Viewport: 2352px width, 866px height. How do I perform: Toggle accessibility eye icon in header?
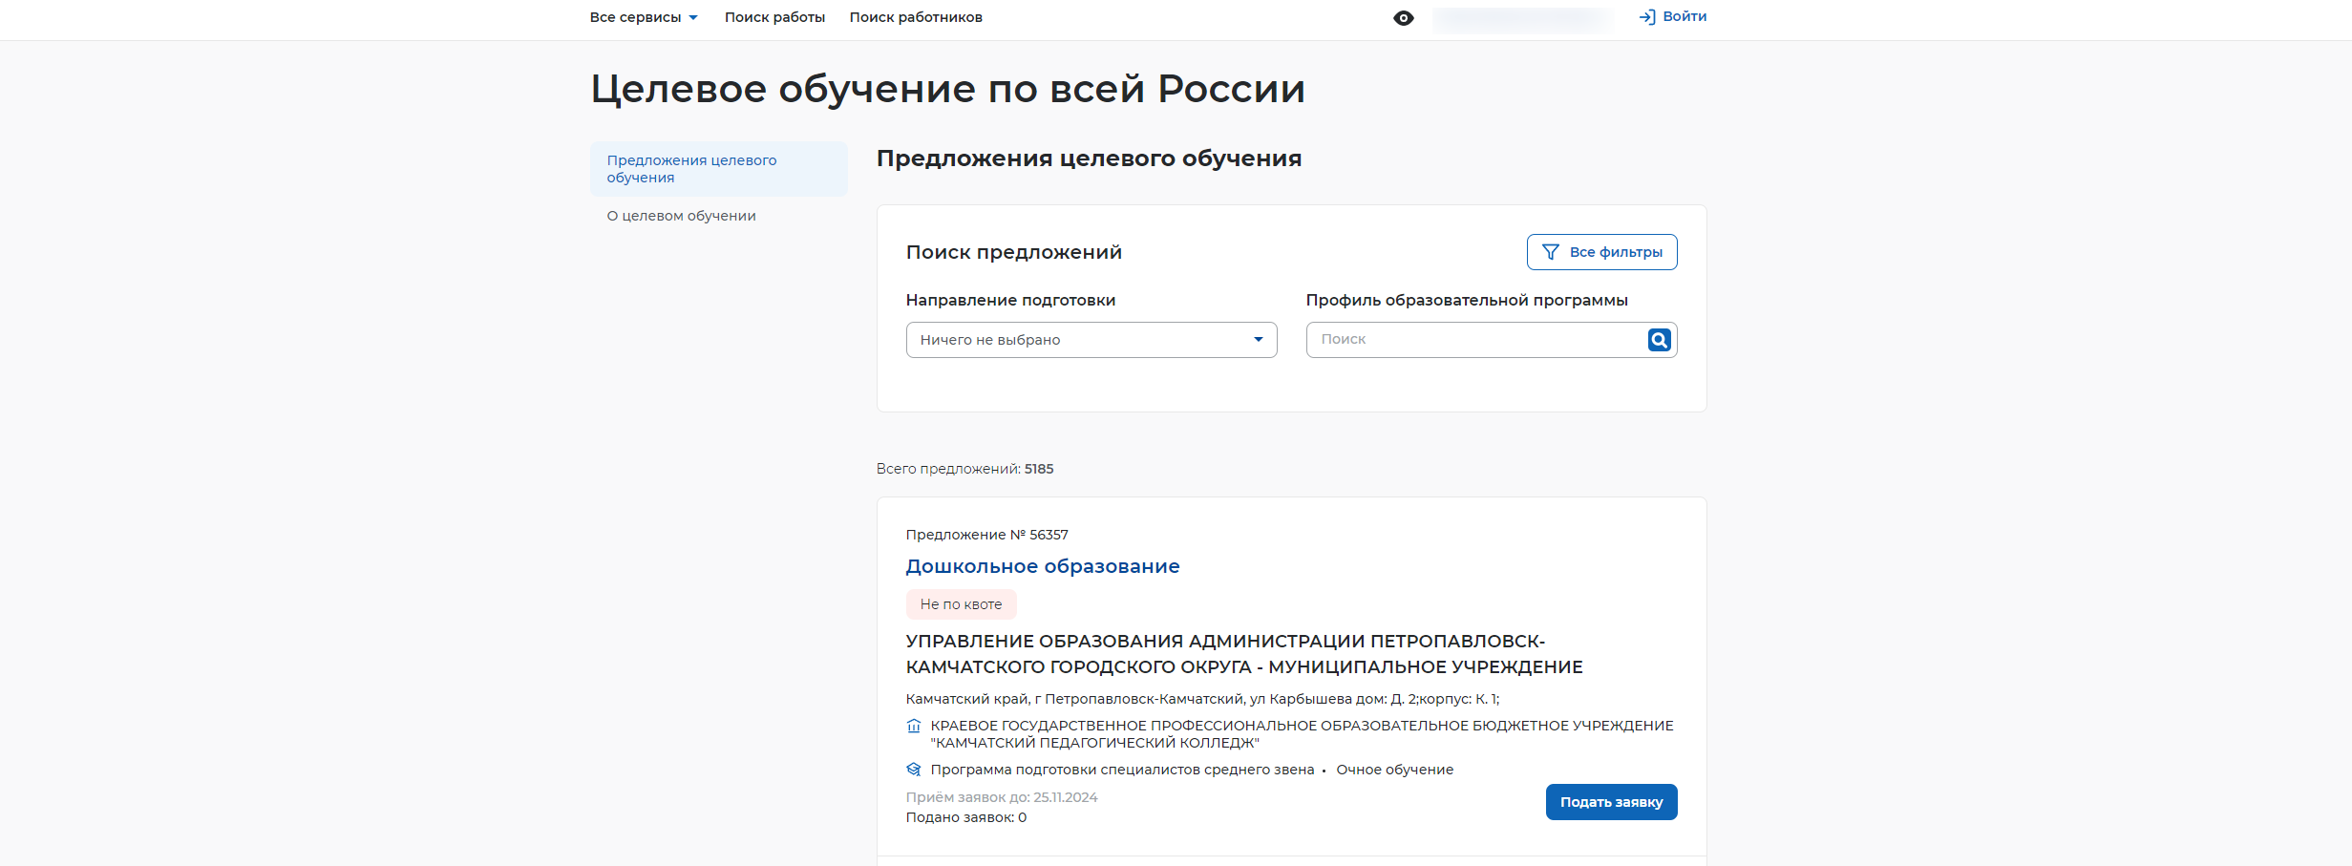[x=1403, y=18]
